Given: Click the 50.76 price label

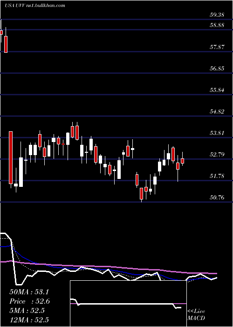Looking at the screenshot, I should coord(217,197).
